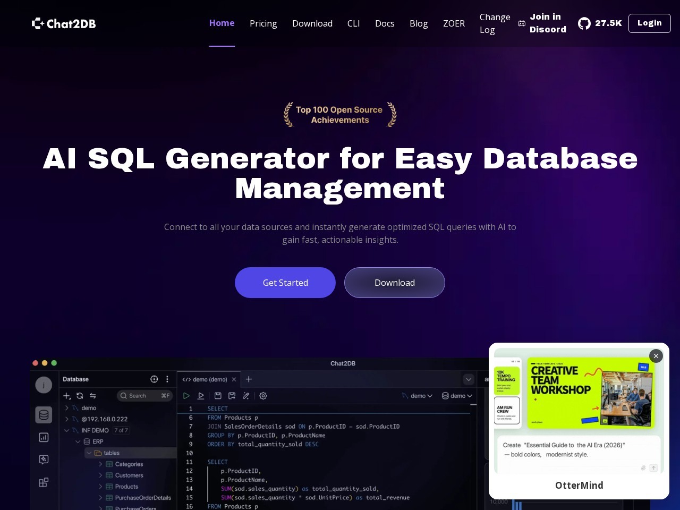This screenshot has height=510, width=680.
Task: Close the OtterMind popup ad
Action: click(656, 356)
